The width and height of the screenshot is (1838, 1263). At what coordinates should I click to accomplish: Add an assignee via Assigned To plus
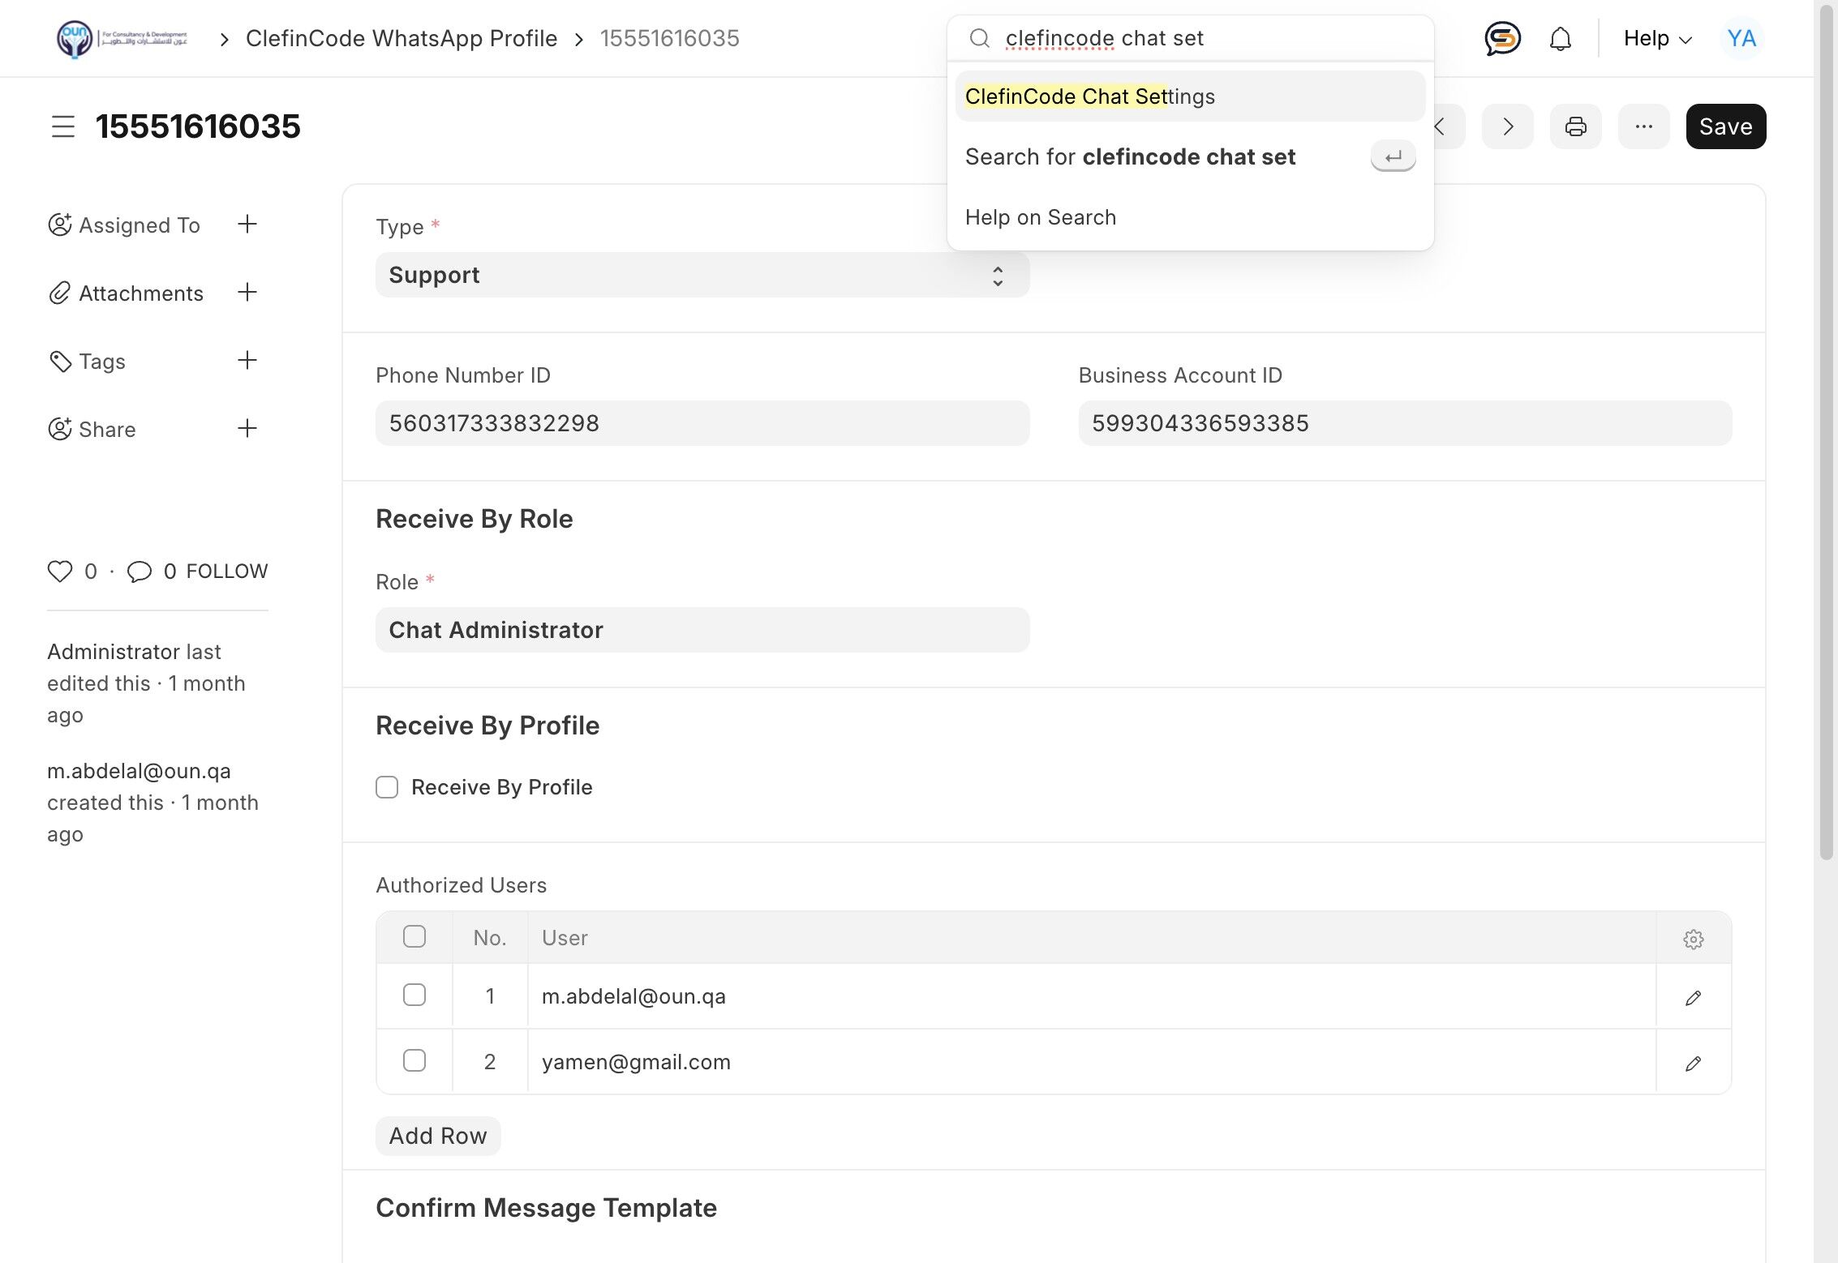tap(247, 225)
